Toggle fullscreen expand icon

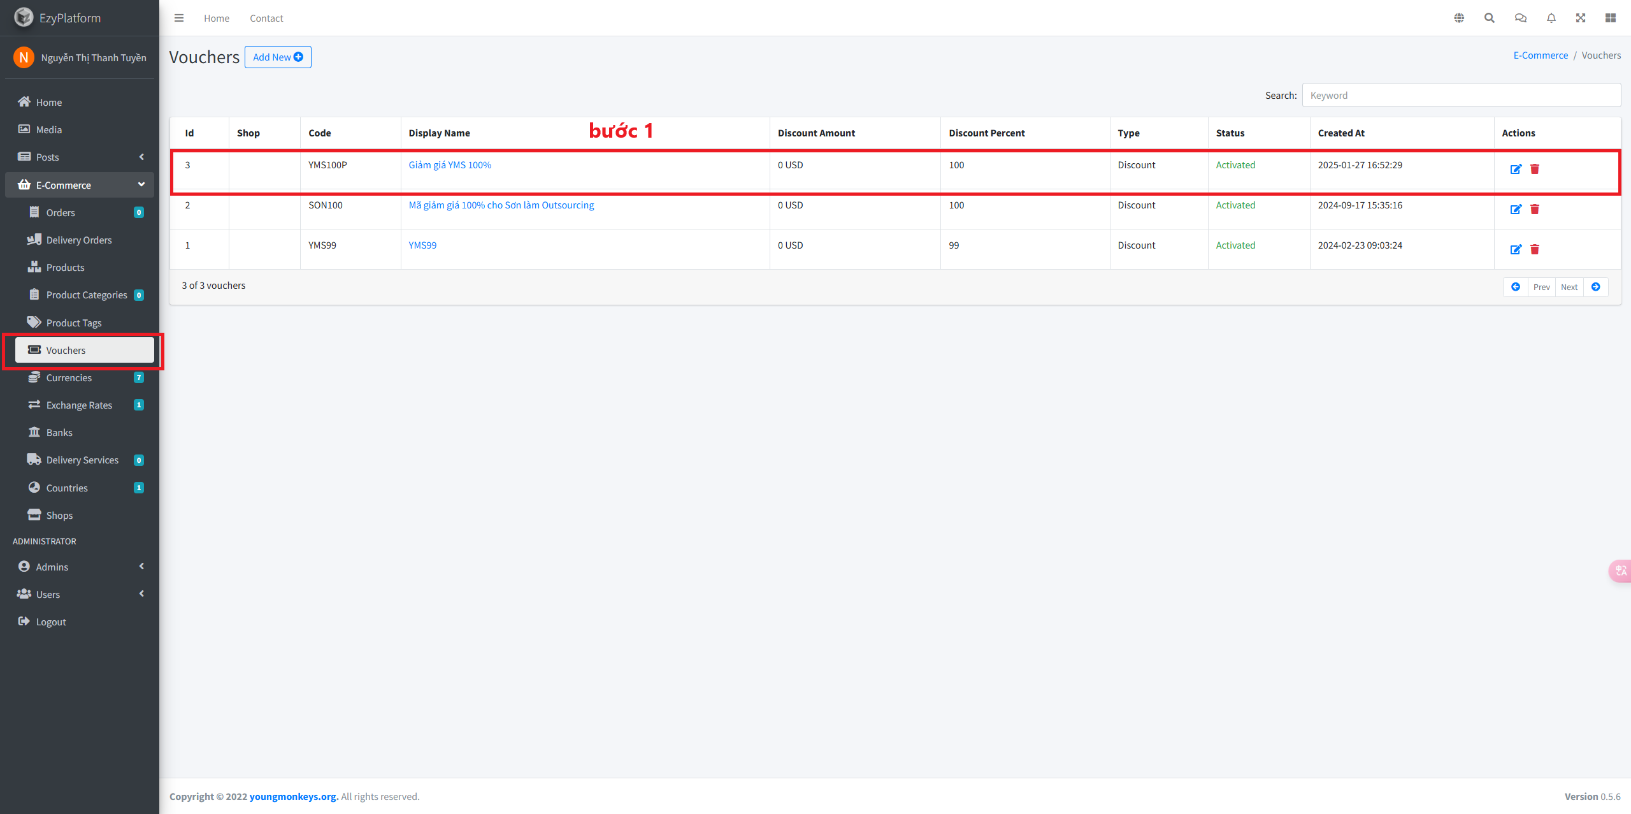1581,18
